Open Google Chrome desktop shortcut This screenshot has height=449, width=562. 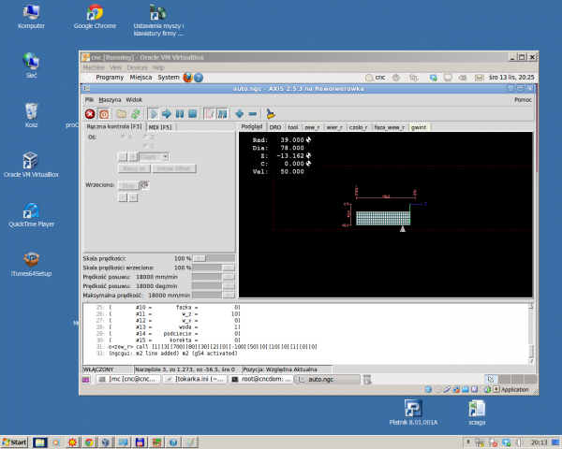[x=95, y=17]
